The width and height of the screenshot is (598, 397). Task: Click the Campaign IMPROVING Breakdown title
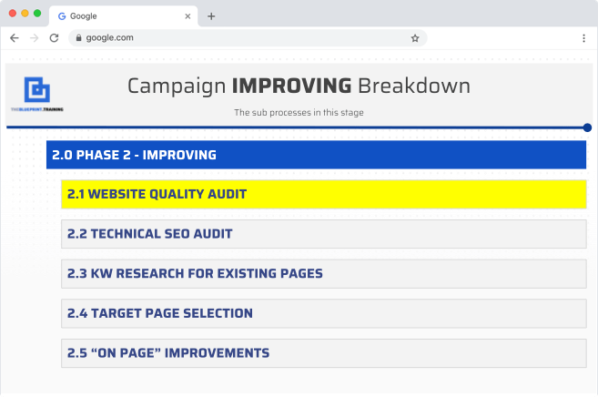(299, 87)
